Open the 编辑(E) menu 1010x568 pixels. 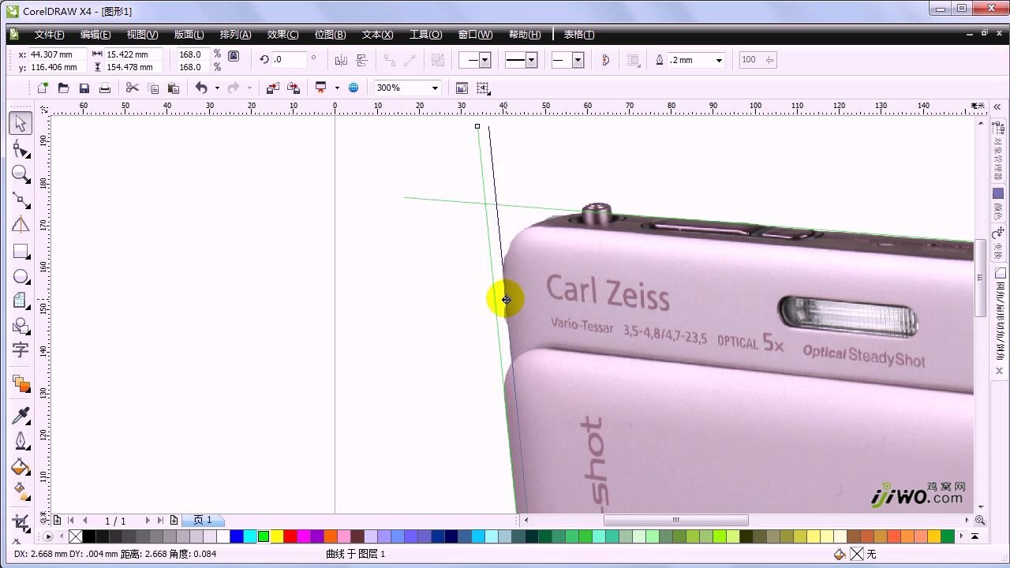[95, 35]
